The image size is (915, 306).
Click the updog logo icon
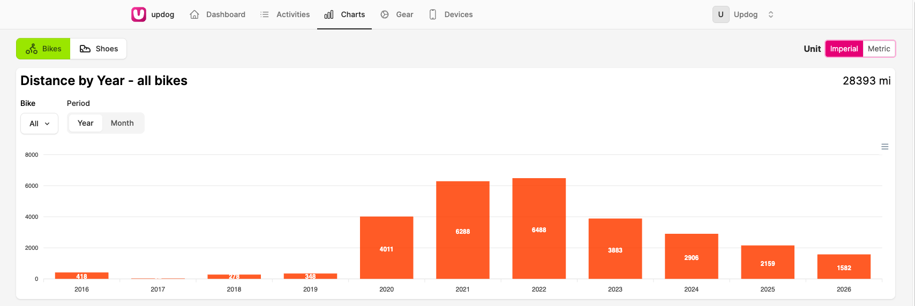139,14
